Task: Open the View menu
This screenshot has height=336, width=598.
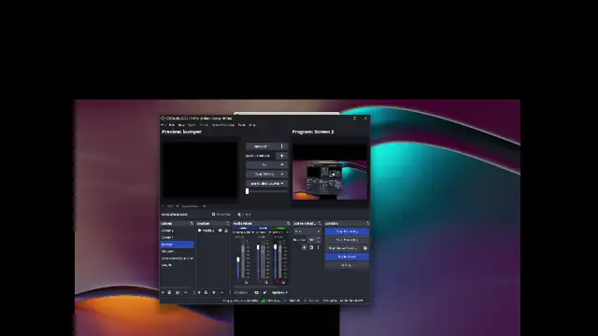Action: pos(181,125)
